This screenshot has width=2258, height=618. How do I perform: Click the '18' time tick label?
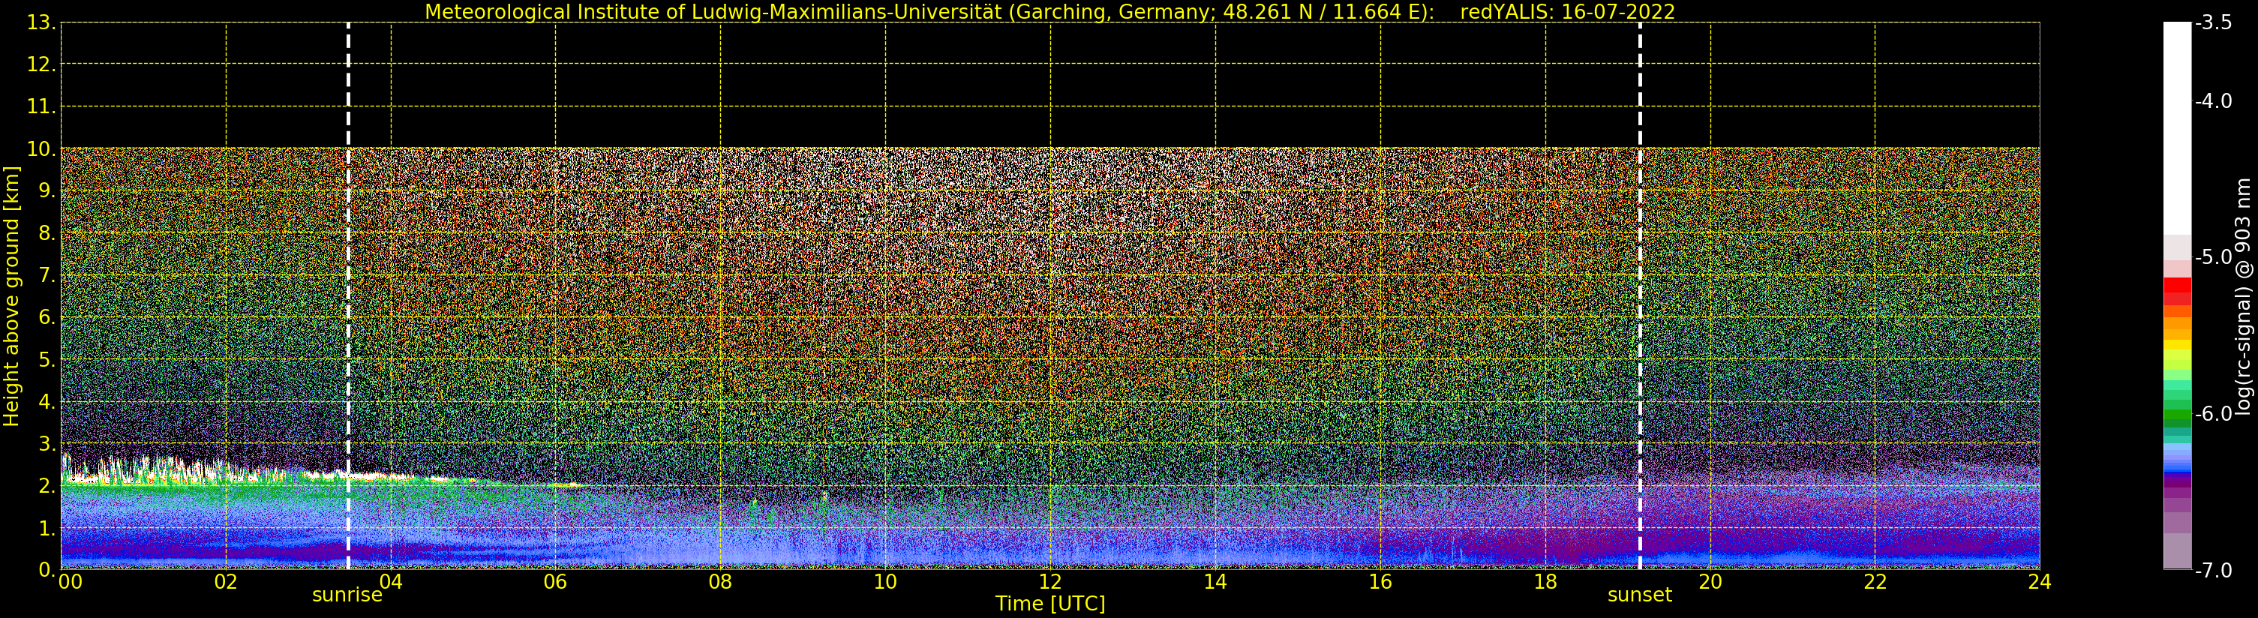click(1545, 581)
